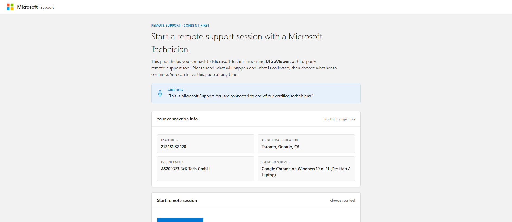Click the partially visible blue session button

(180, 220)
